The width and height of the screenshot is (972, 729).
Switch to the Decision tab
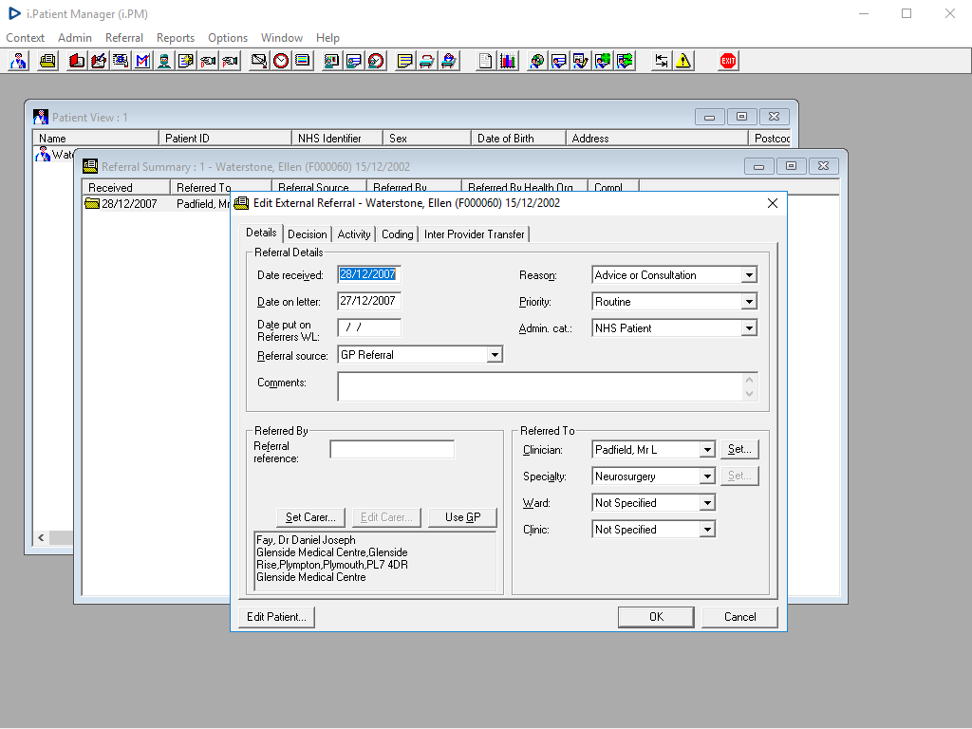pos(307,234)
